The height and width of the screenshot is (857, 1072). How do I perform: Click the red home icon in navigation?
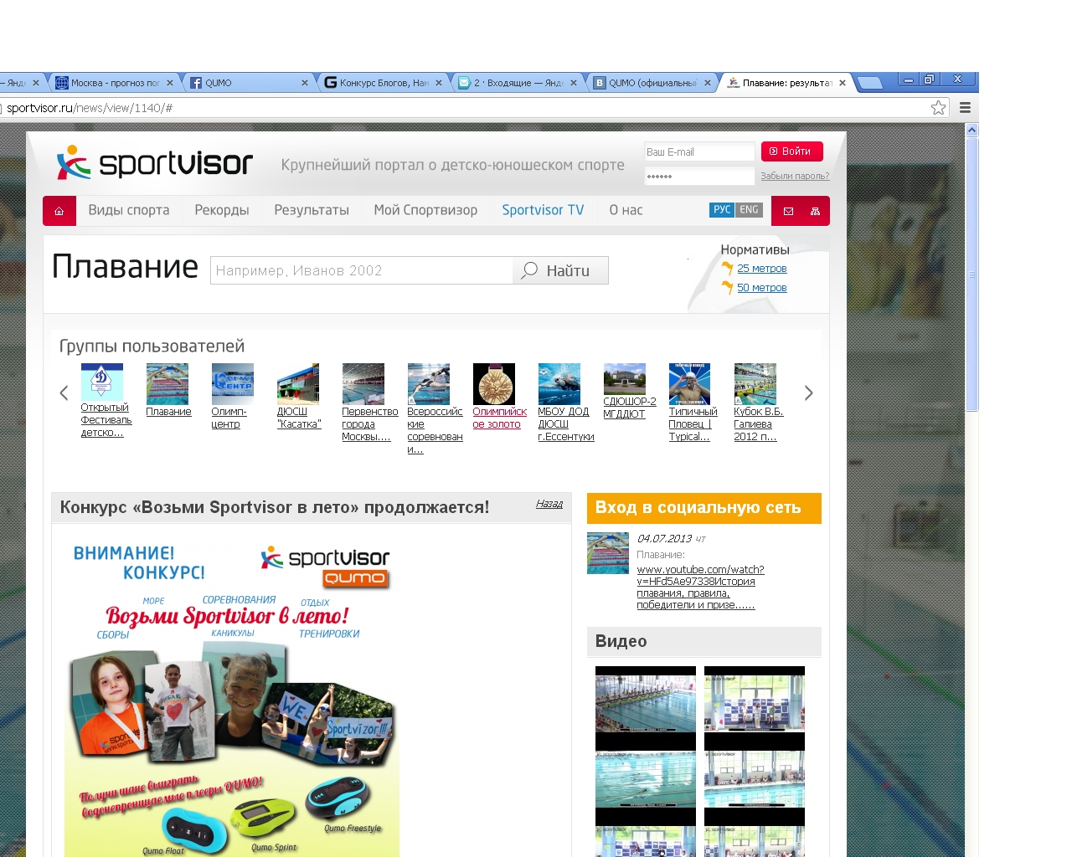click(x=59, y=211)
